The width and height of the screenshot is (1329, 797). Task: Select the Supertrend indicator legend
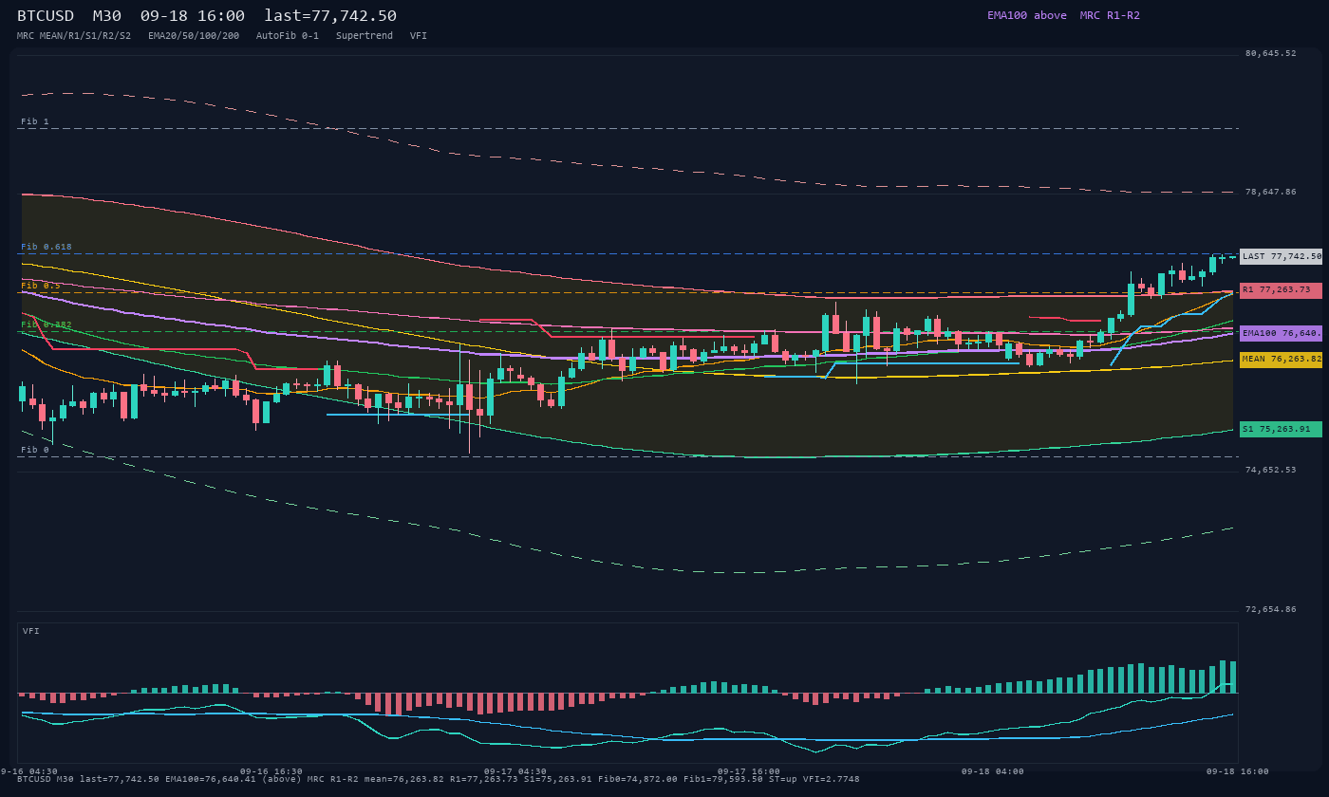[x=365, y=36]
